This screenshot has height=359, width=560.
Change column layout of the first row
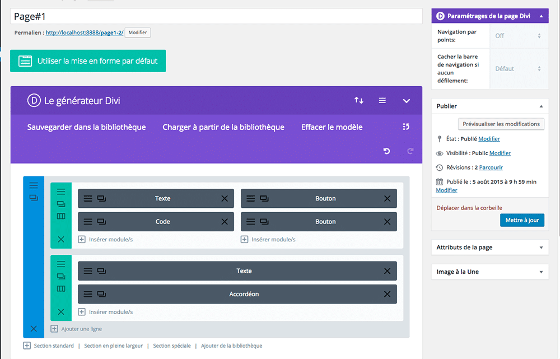[61, 216]
